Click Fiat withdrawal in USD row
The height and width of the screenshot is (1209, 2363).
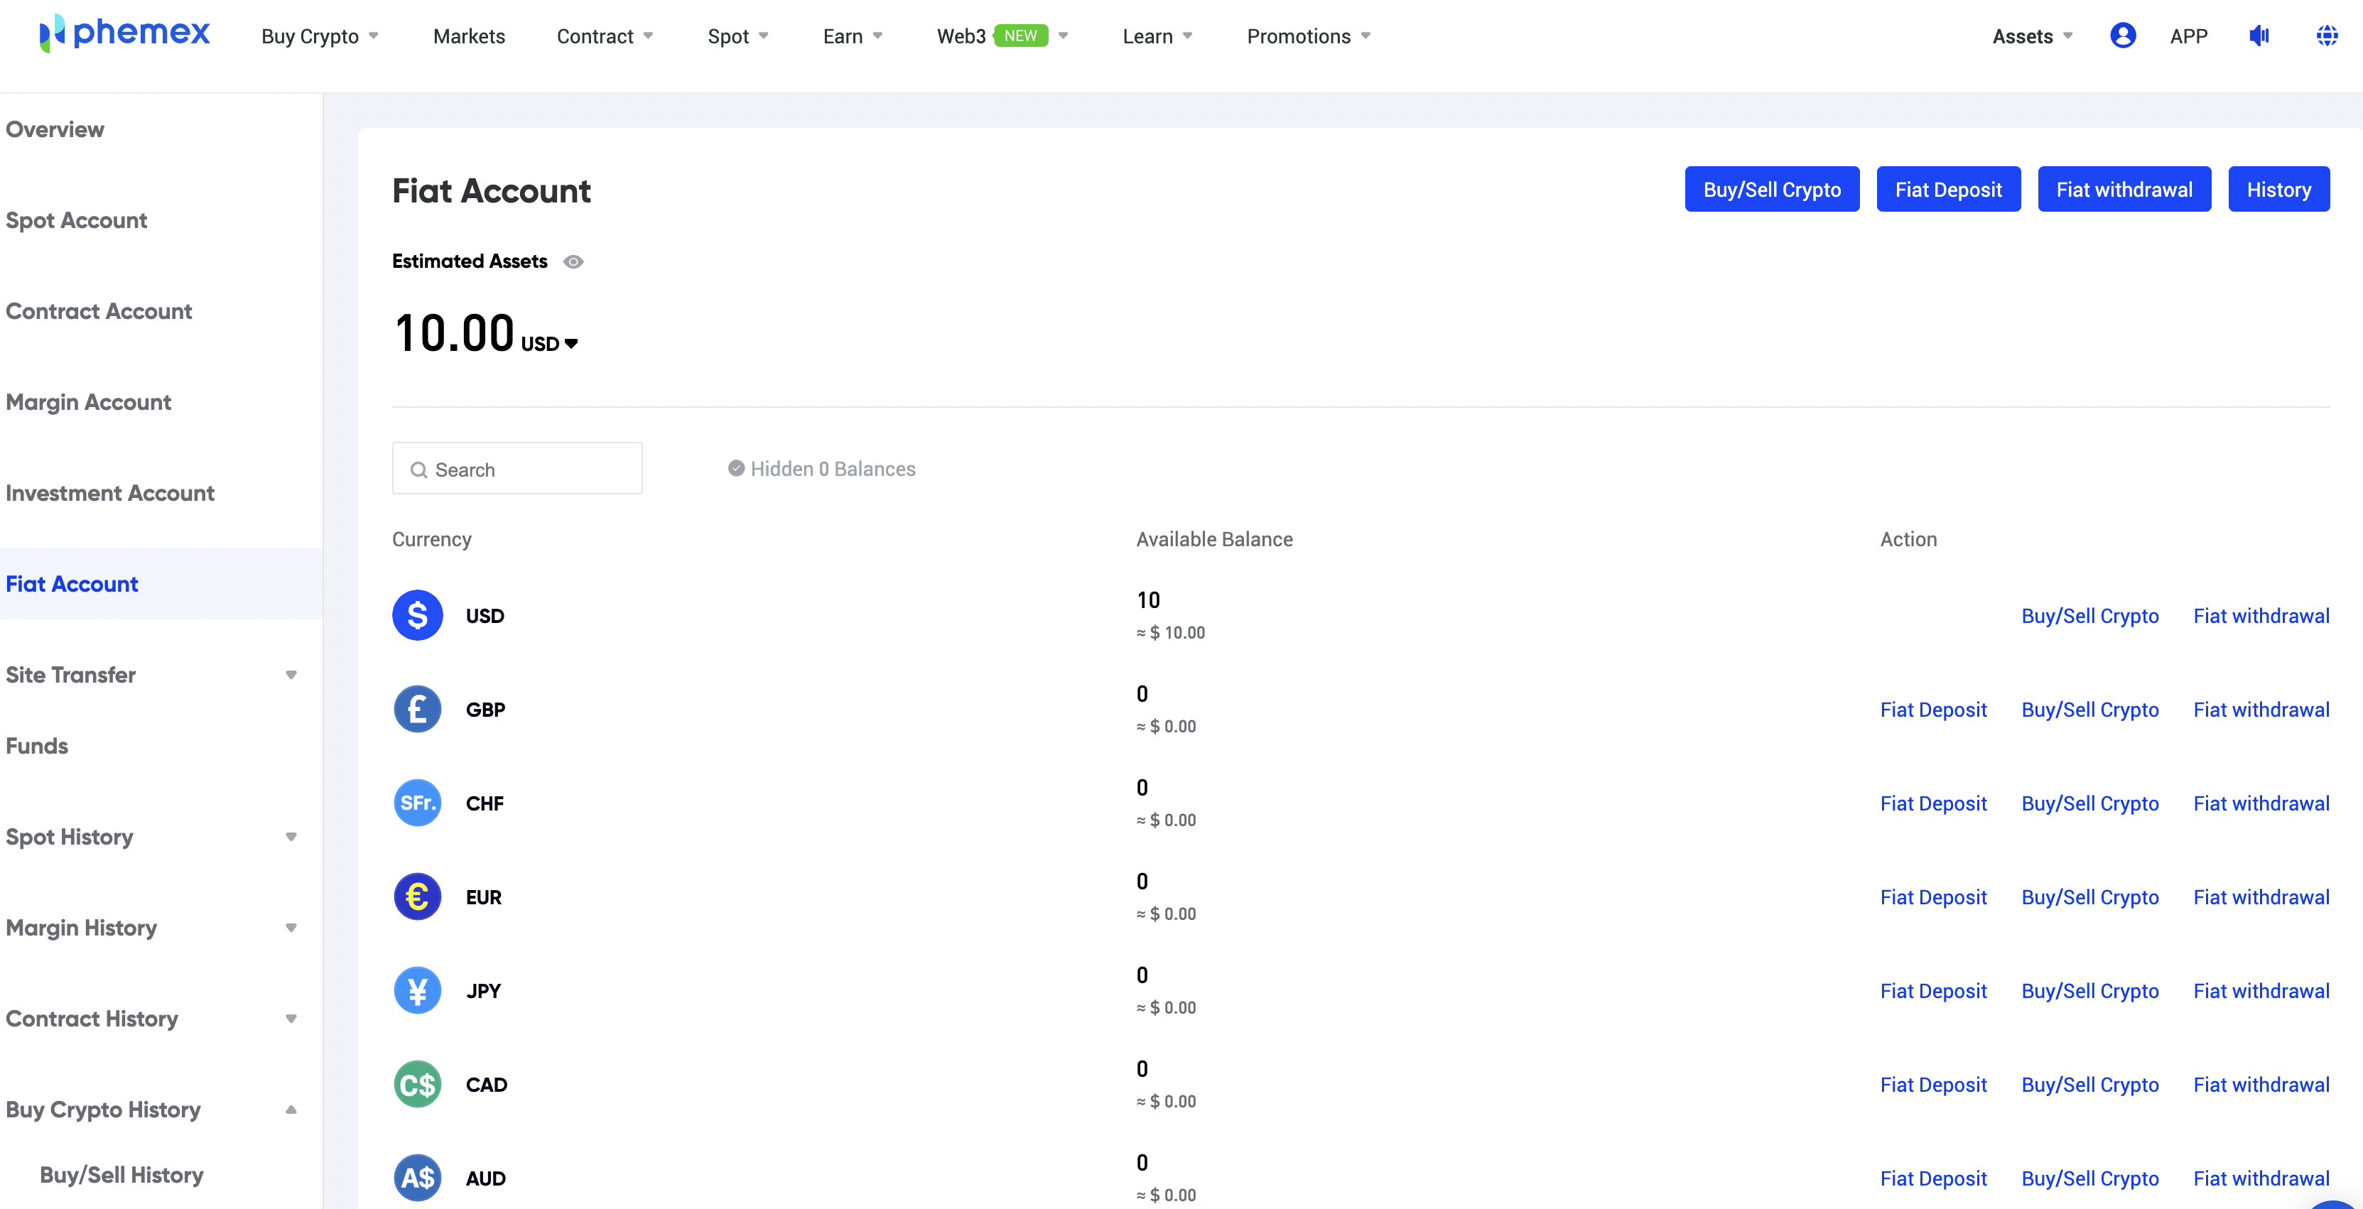[x=2261, y=615]
